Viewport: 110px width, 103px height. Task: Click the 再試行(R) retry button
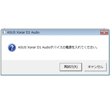click(71, 67)
